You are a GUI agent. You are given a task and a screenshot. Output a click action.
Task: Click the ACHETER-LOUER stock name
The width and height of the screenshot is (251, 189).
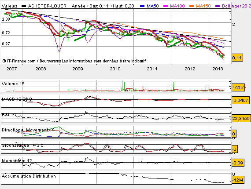[47, 6]
